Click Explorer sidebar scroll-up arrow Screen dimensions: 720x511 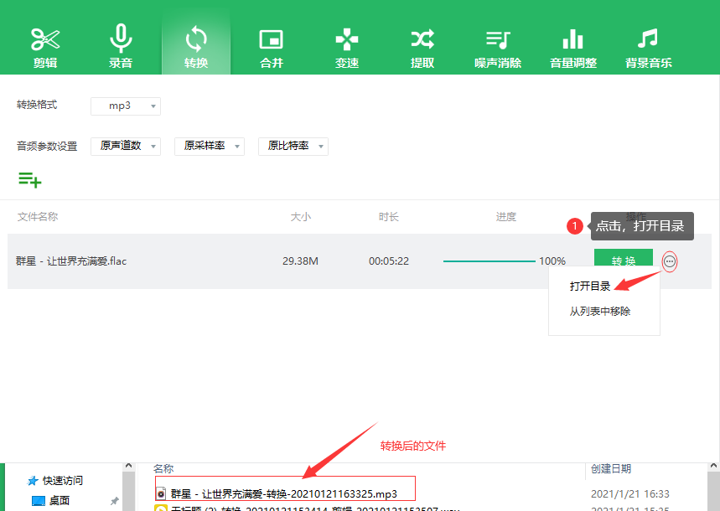(128, 466)
